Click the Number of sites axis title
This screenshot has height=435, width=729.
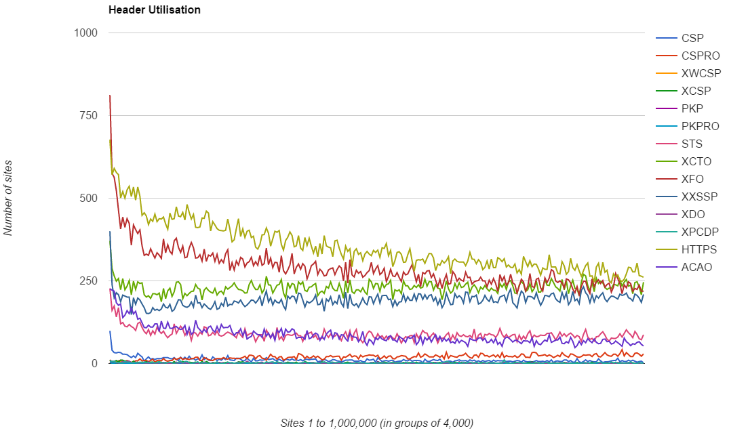pos(8,198)
